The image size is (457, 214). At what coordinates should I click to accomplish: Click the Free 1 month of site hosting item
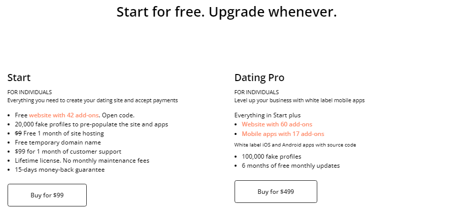[x=60, y=133]
